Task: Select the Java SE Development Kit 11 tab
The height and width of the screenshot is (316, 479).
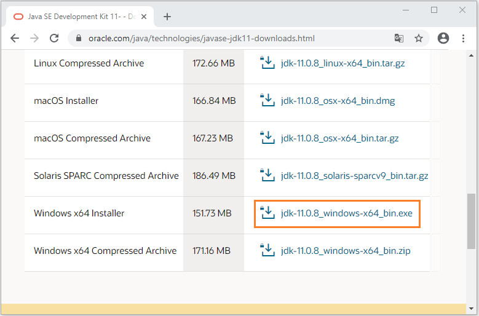Action: [x=80, y=17]
